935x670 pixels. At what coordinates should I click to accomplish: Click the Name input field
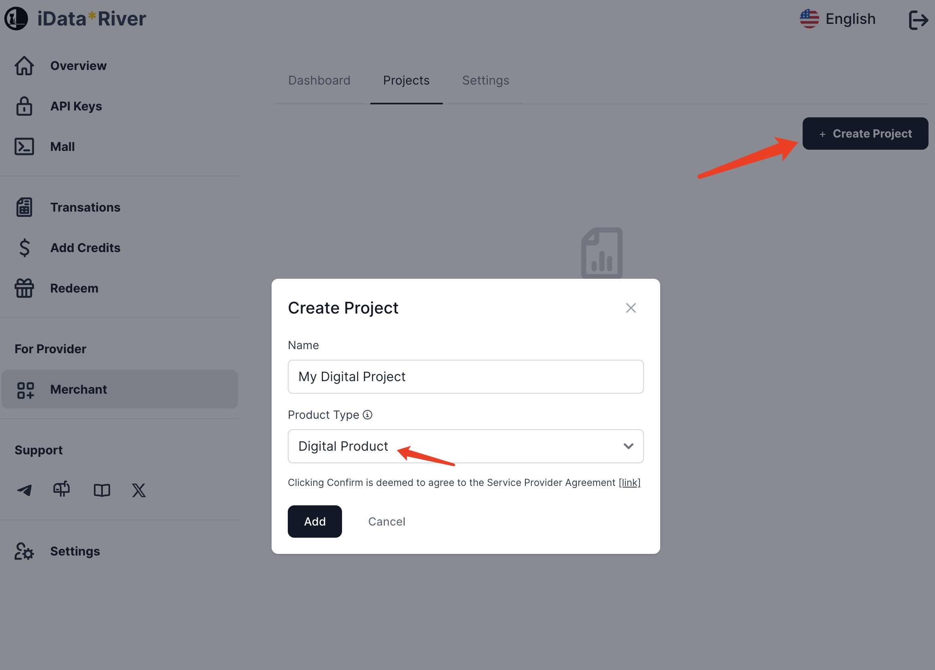pos(466,376)
